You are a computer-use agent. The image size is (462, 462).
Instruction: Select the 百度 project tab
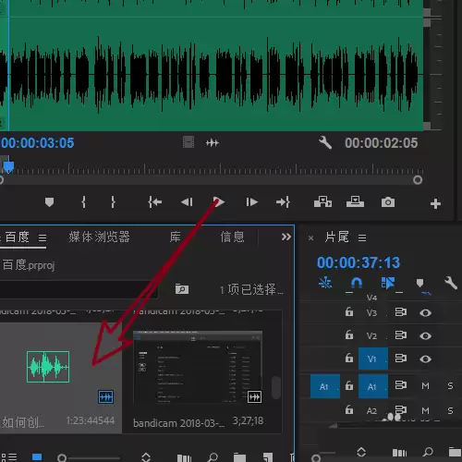(x=18, y=237)
